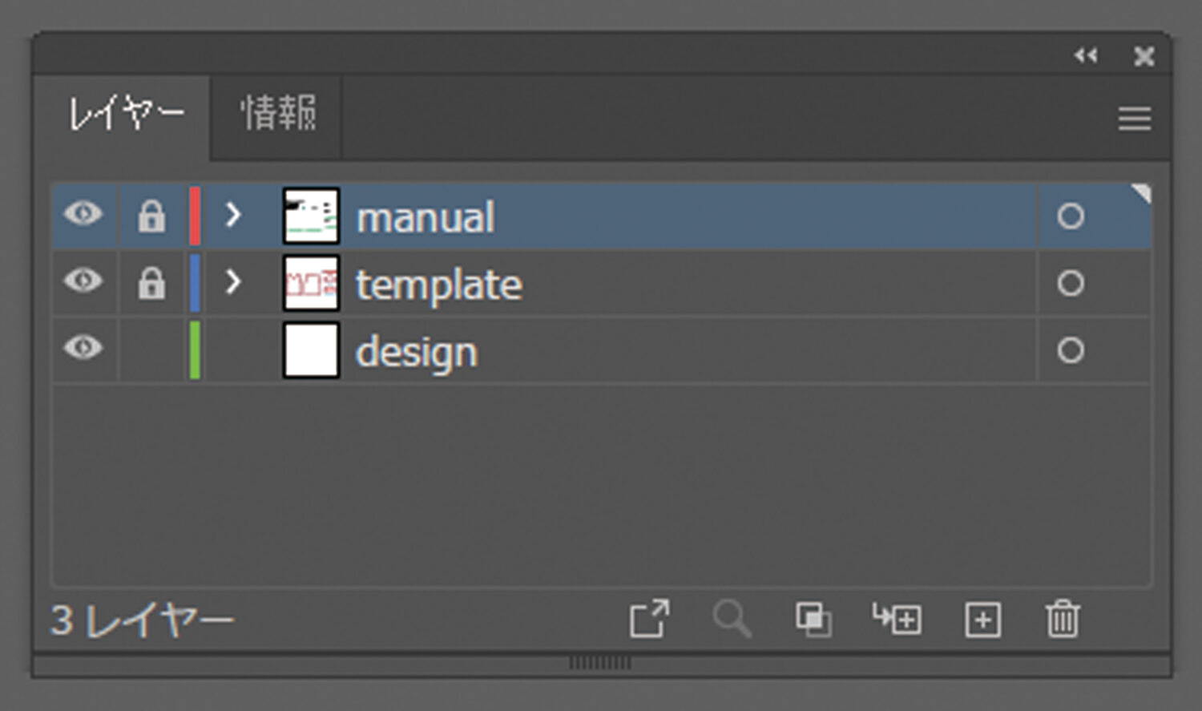This screenshot has width=1202, height=711.
Task: Unlock the template layer
Action: click(151, 283)
